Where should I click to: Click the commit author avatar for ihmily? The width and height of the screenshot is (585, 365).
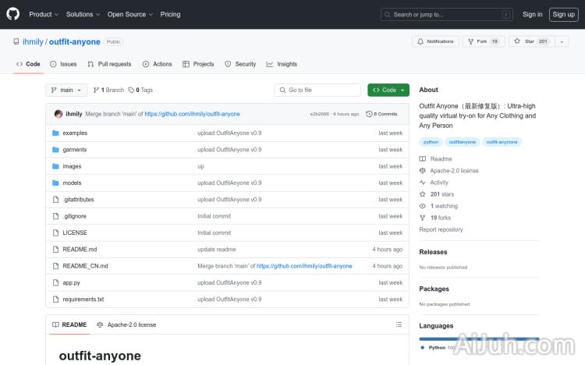[x=58, y=114]
